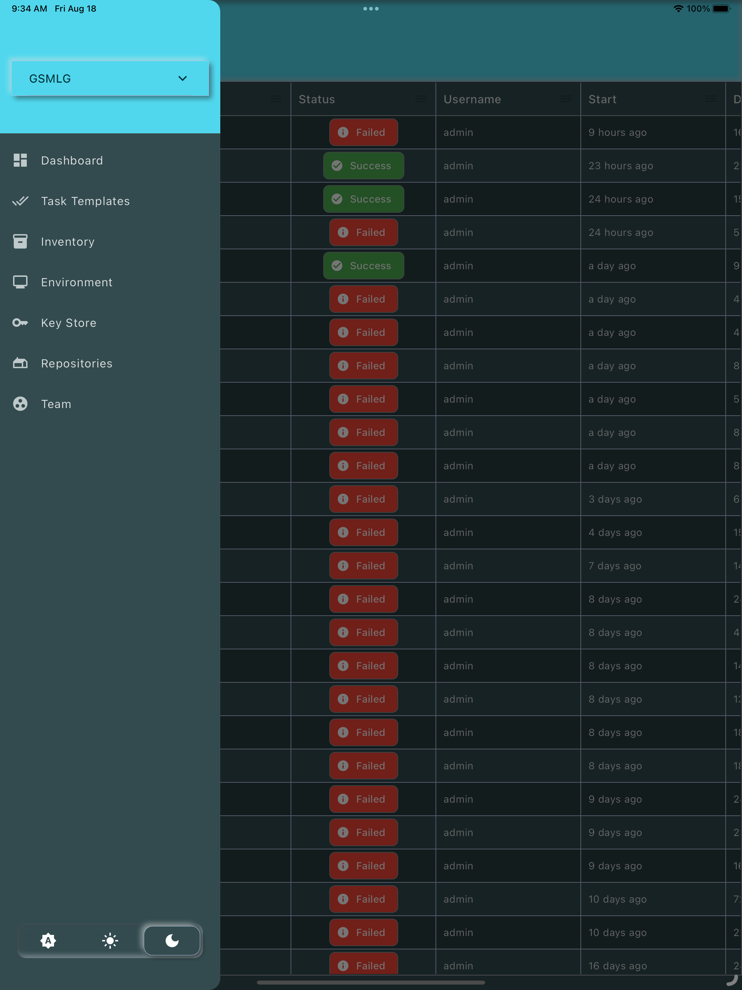Enable light theme with sun icon
This screenshot has width=742, height=990.
[x=110, y=940]
